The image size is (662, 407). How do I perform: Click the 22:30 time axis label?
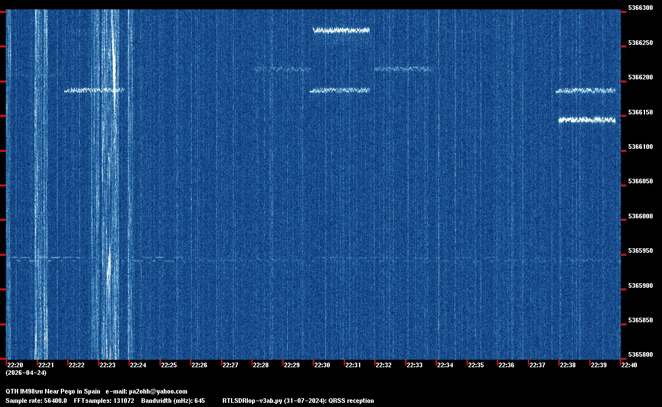tap(322, 365)
